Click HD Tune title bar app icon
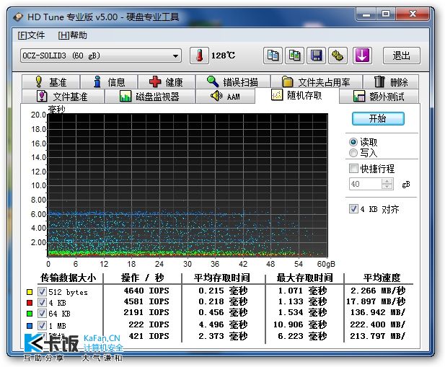Viewport: 445px width, 367px height. (18, 17)
